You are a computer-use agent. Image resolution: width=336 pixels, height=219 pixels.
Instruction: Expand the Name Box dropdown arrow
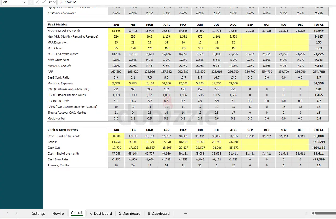point(24,2)
